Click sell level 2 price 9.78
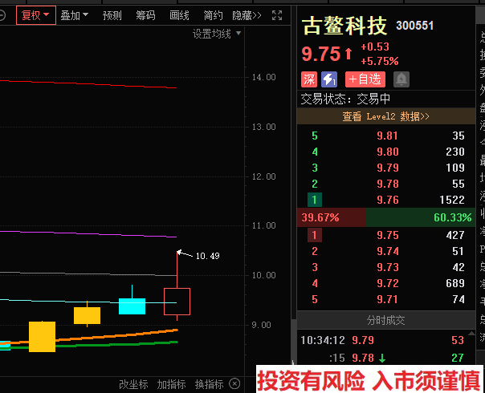 [388, 184]
